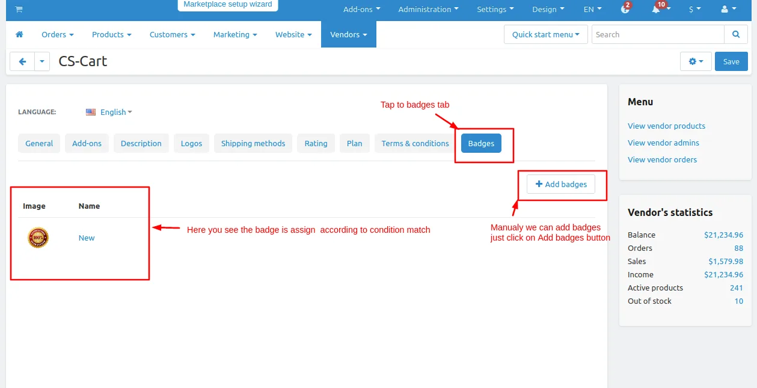Expand the Quick start menu
This screenshot has height=388, width=757.
pos(545,35)
